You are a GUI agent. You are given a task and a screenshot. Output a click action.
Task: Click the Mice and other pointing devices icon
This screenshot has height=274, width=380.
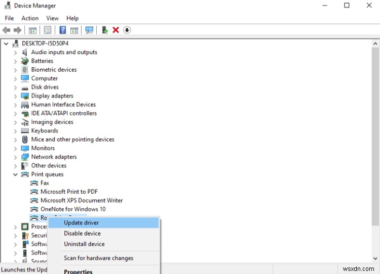pos(25,140)
